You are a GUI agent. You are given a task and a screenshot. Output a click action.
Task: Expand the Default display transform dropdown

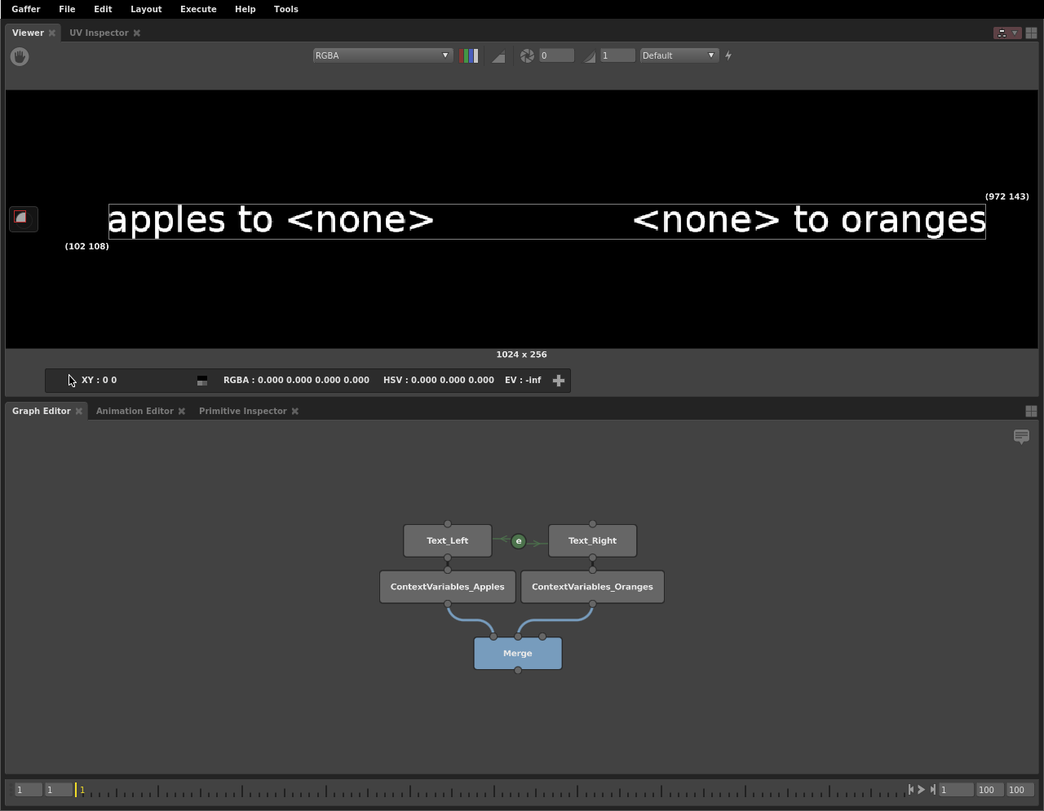tap(678, 55)
